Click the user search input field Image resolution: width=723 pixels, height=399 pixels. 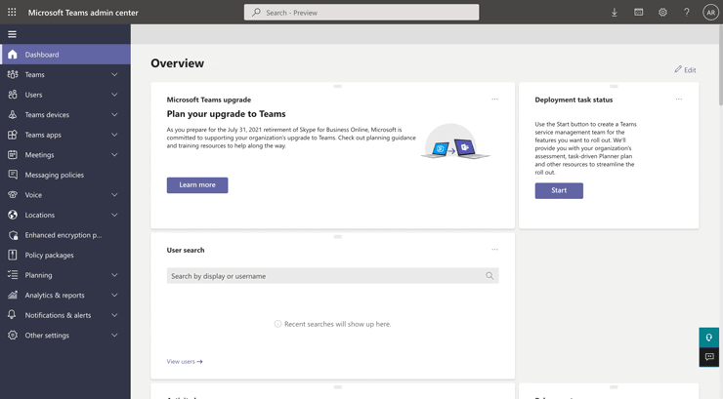coord(326,276)
